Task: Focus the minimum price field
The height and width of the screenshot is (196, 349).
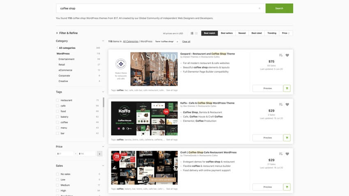Action: 65,153
